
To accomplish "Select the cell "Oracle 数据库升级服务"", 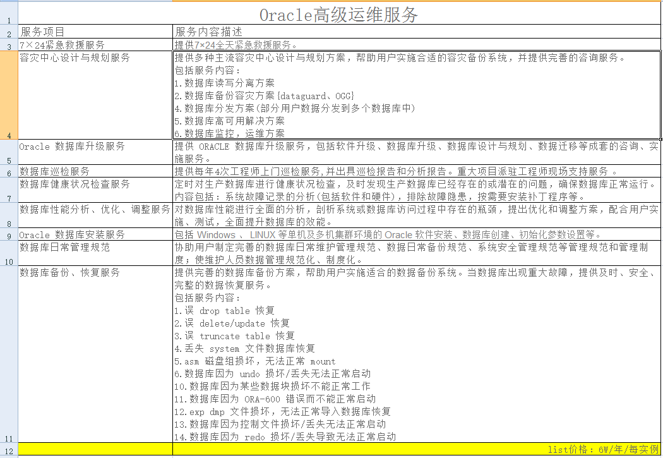I will pyautogui.click(x=95, y=152).
